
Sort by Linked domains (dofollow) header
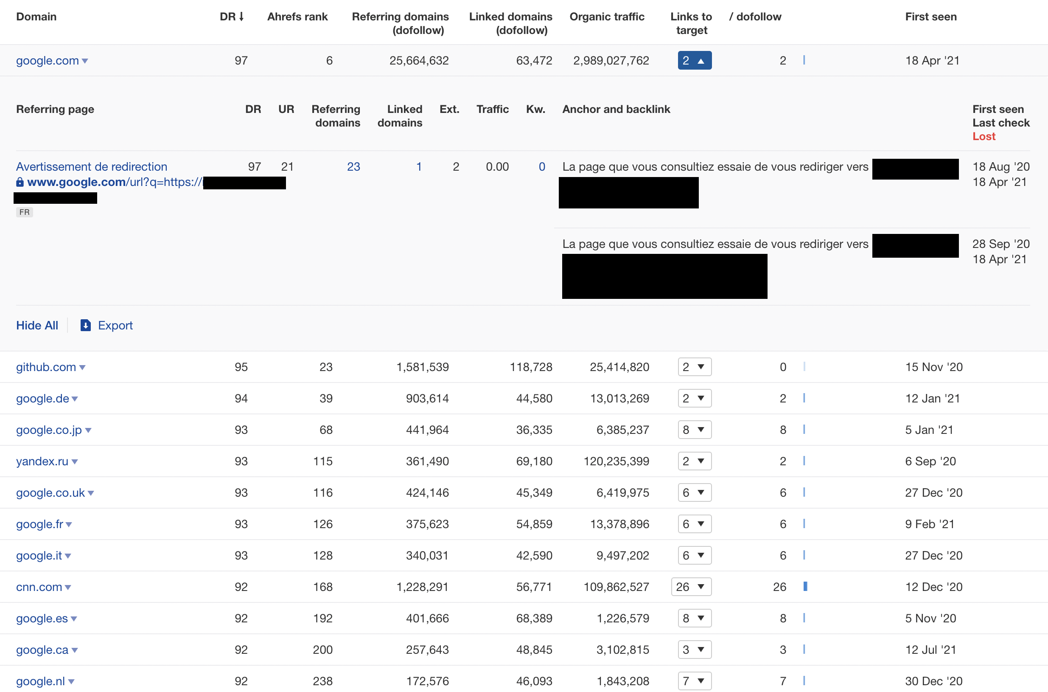point(510,23)
